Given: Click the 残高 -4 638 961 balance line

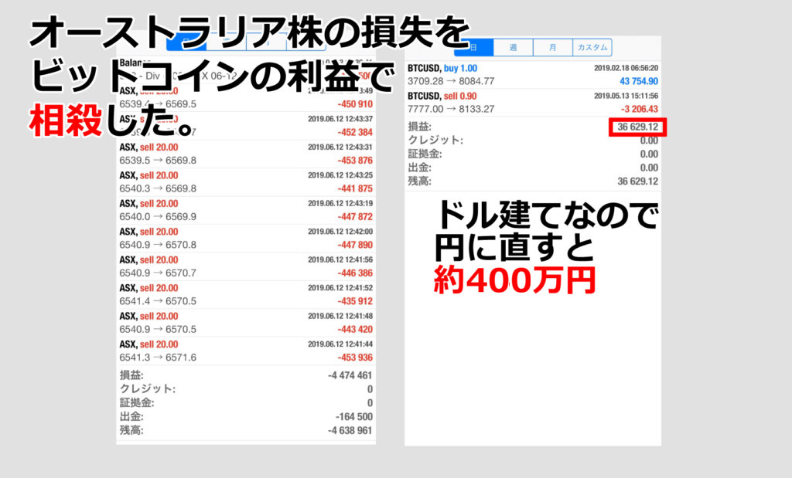Looking at the screenshot, I should pos(246,430).
